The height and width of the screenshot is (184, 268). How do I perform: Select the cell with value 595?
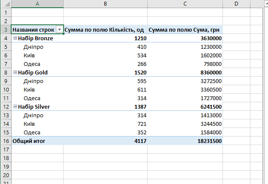coord(105,81)
